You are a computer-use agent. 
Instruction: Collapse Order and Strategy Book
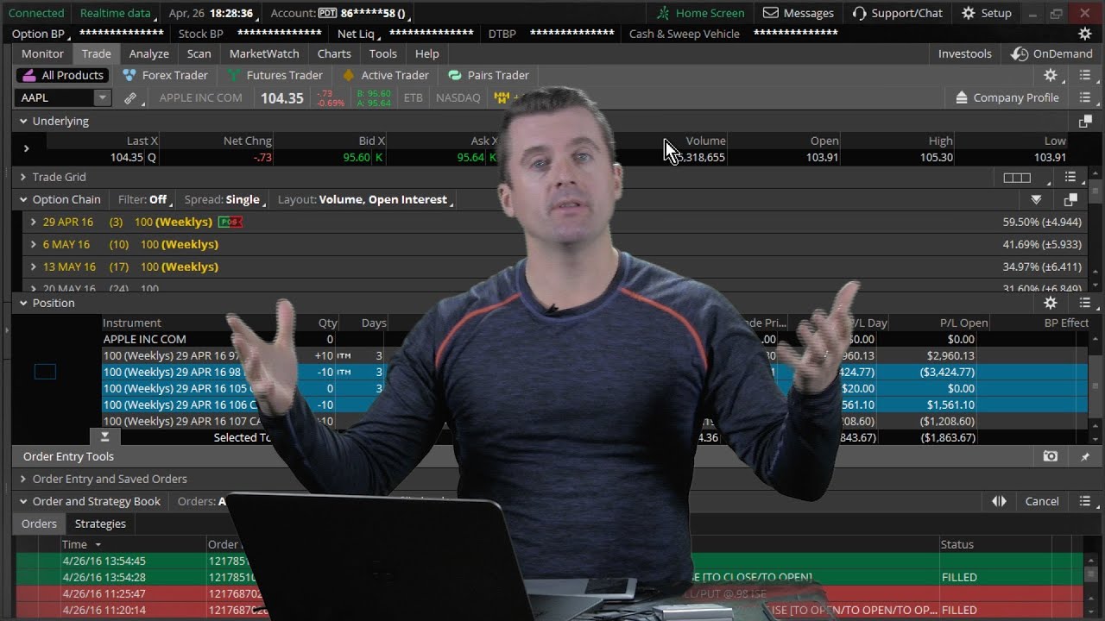coord(23,501)
